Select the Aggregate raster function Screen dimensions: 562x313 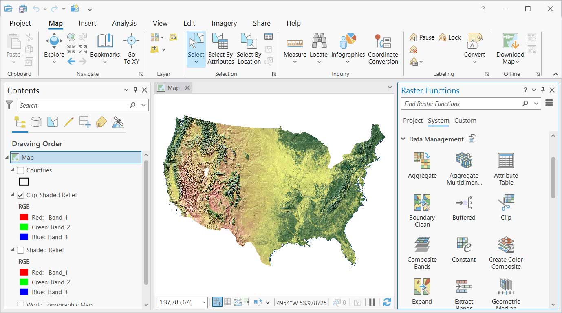click(422, 165)
